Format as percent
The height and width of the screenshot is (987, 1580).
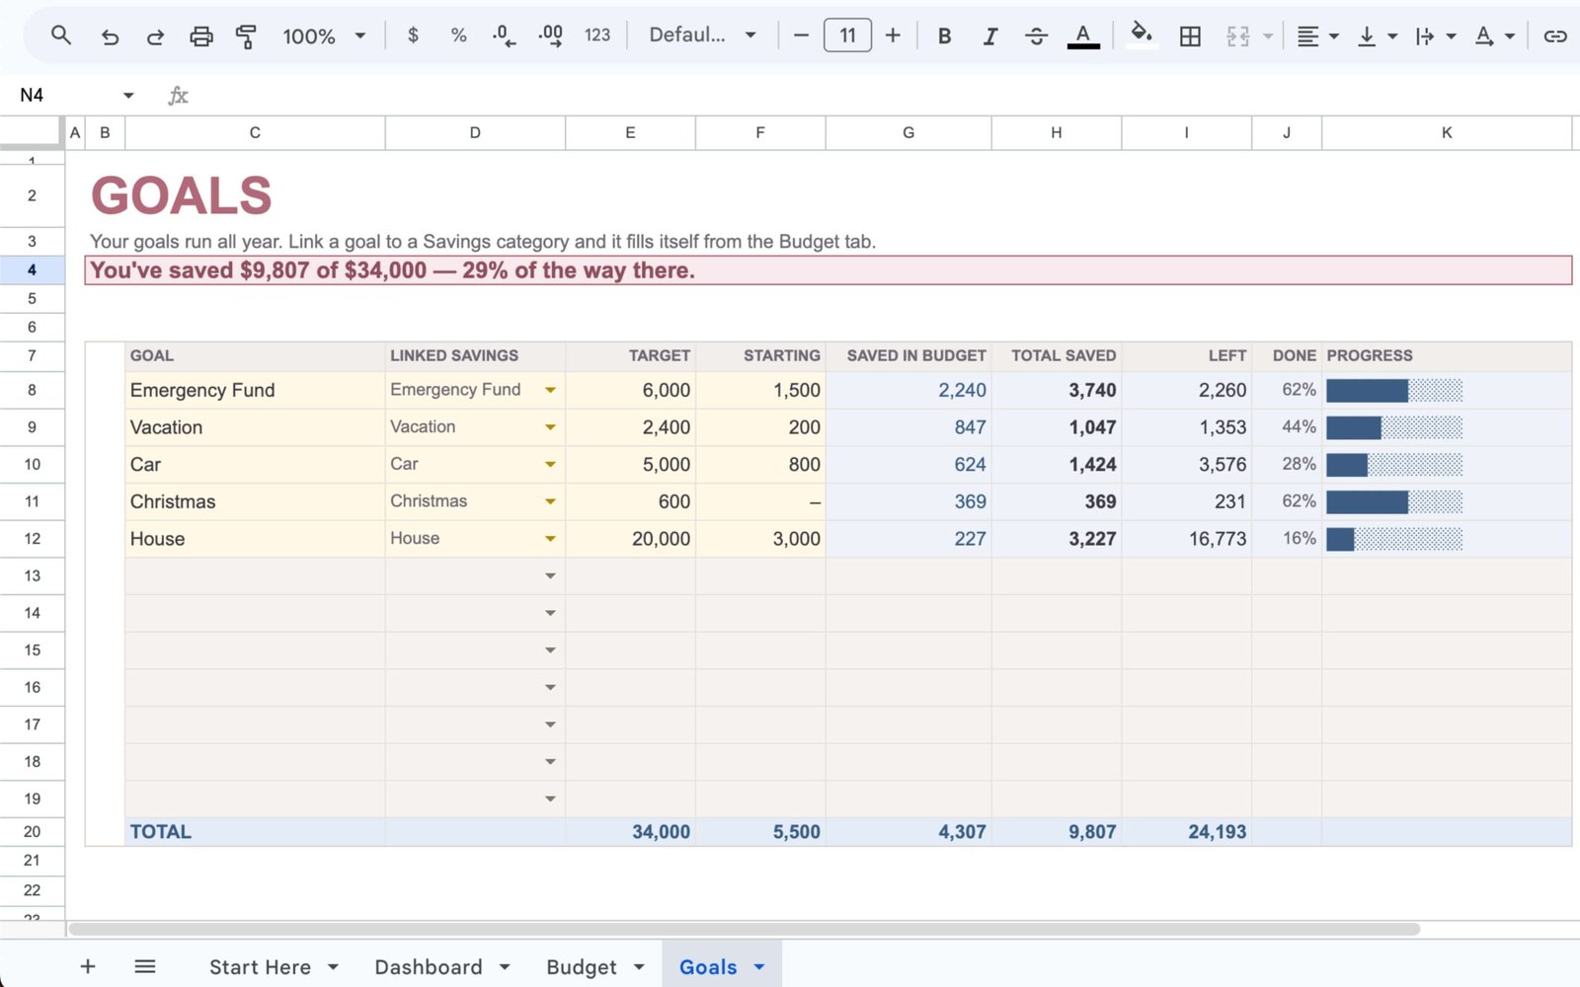(x=458, y=36)
